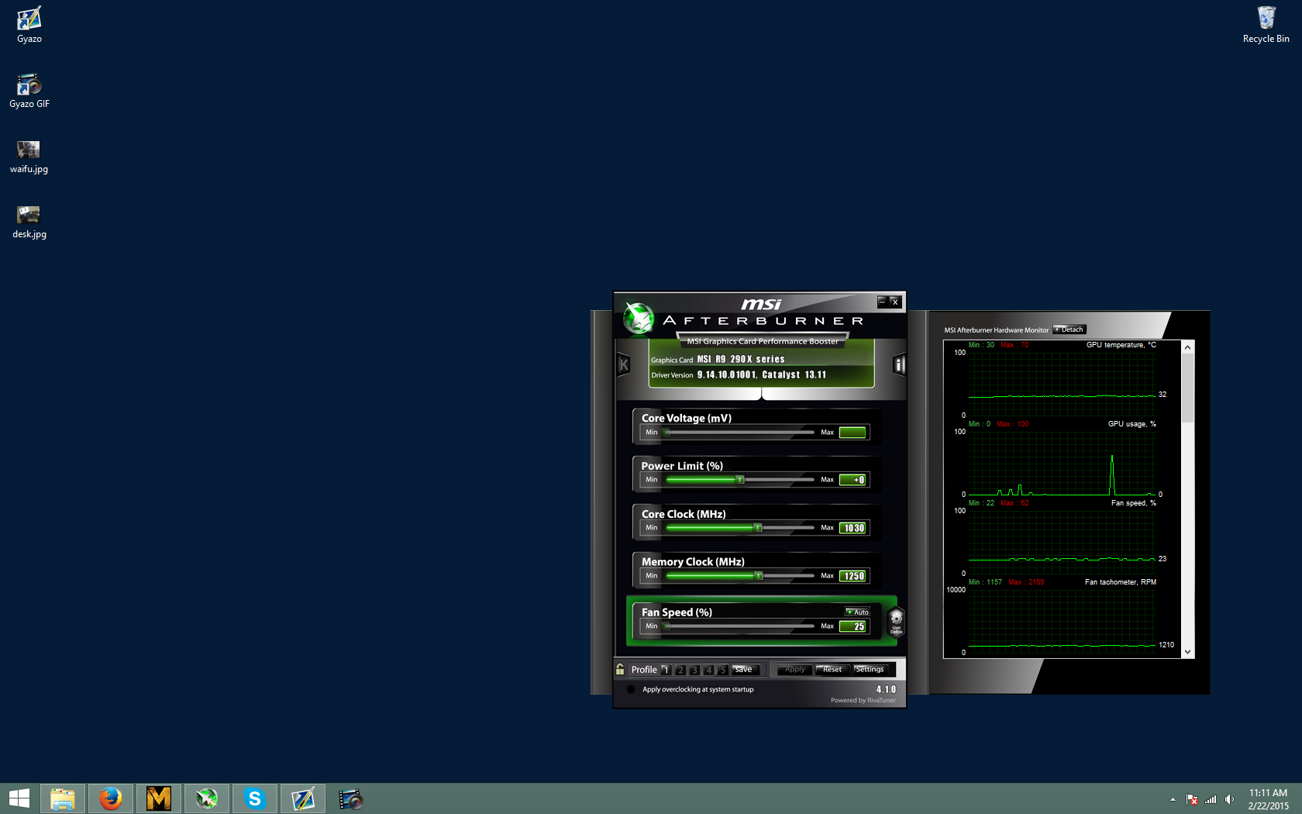Click the Afterburner jet logo icon
The image size is (1302, 814).
(x=639, y=318)
